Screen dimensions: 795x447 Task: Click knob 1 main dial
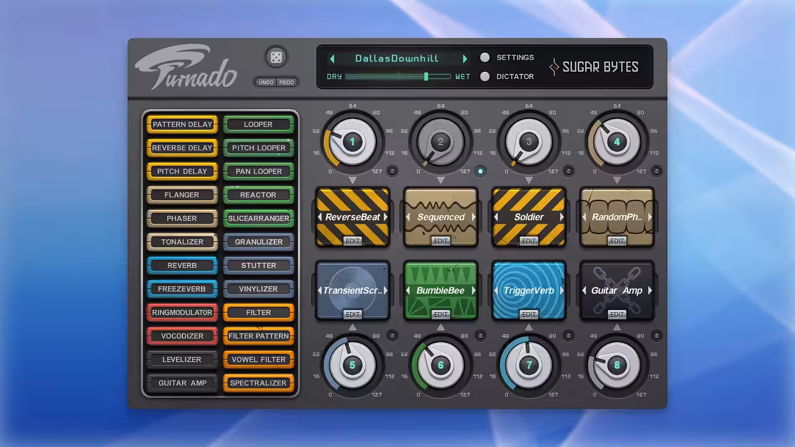352,142
